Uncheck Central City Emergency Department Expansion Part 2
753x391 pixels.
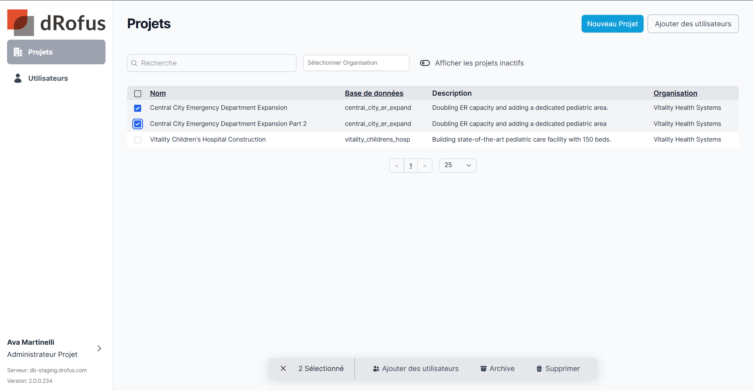[x=138, y=124]
